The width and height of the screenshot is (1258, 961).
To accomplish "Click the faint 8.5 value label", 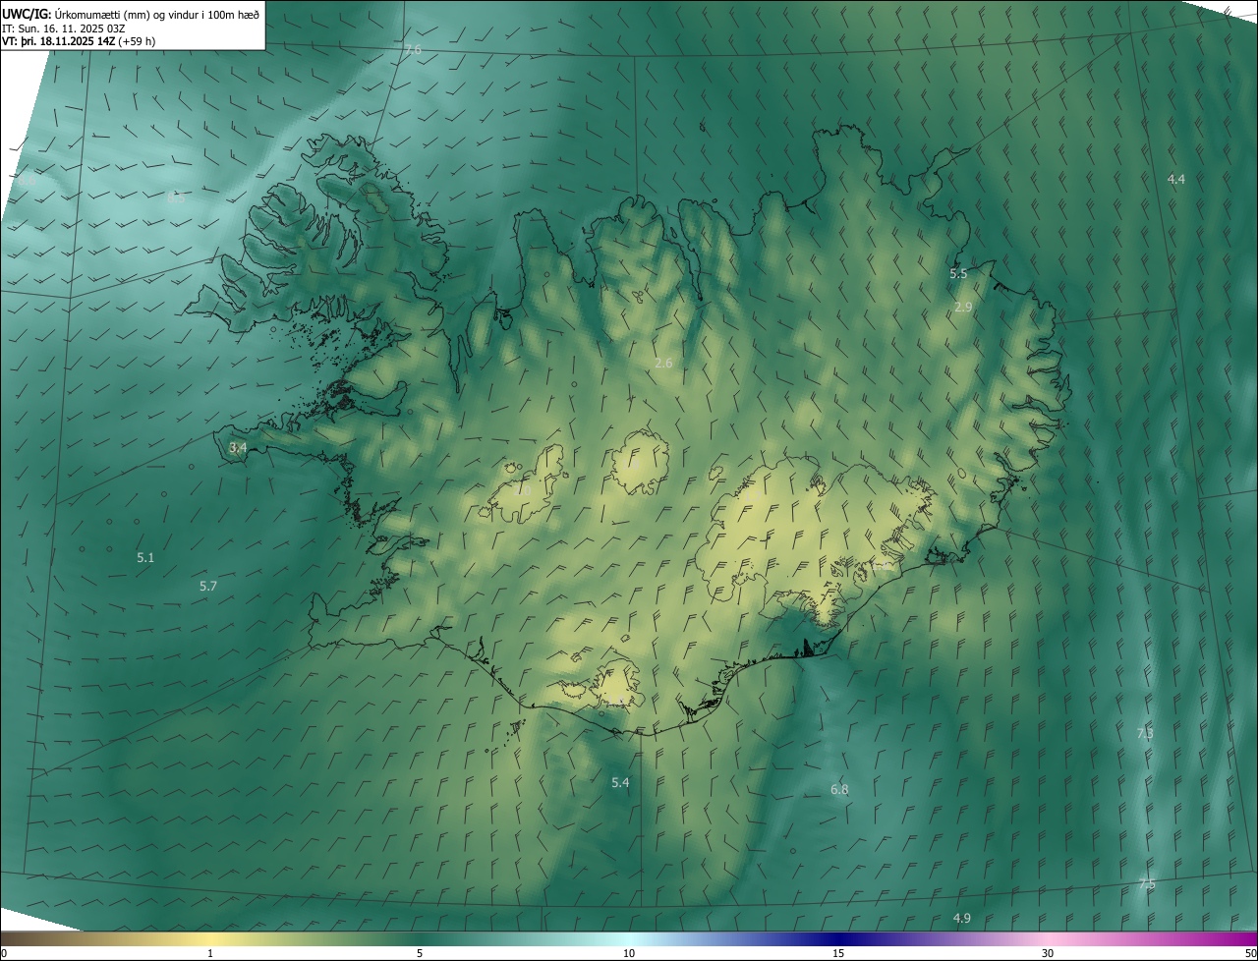I will (176, 198).
